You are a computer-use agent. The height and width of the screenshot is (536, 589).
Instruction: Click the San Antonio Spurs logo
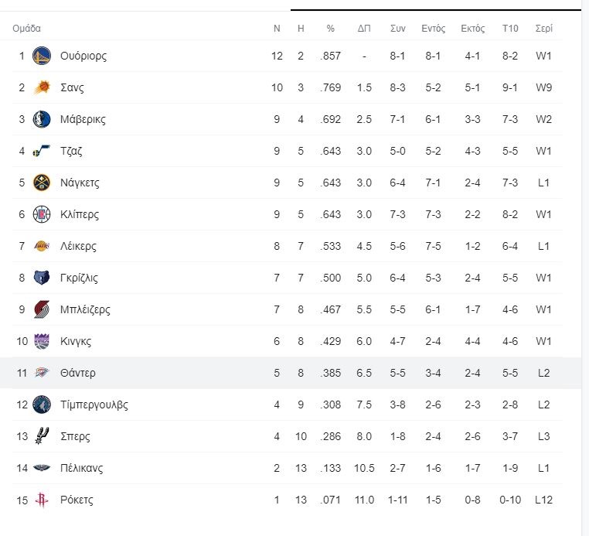41,436
